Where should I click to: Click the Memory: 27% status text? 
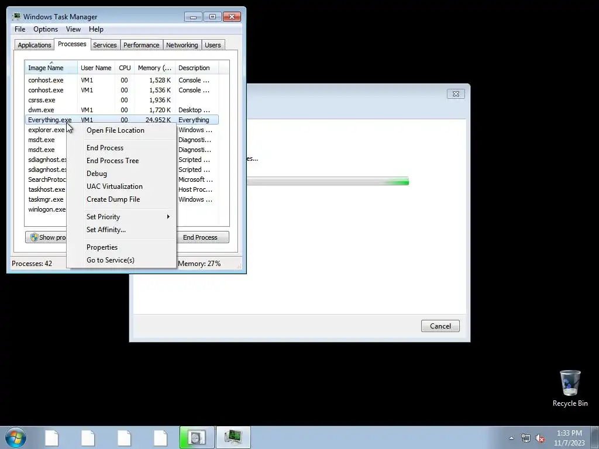199,264
